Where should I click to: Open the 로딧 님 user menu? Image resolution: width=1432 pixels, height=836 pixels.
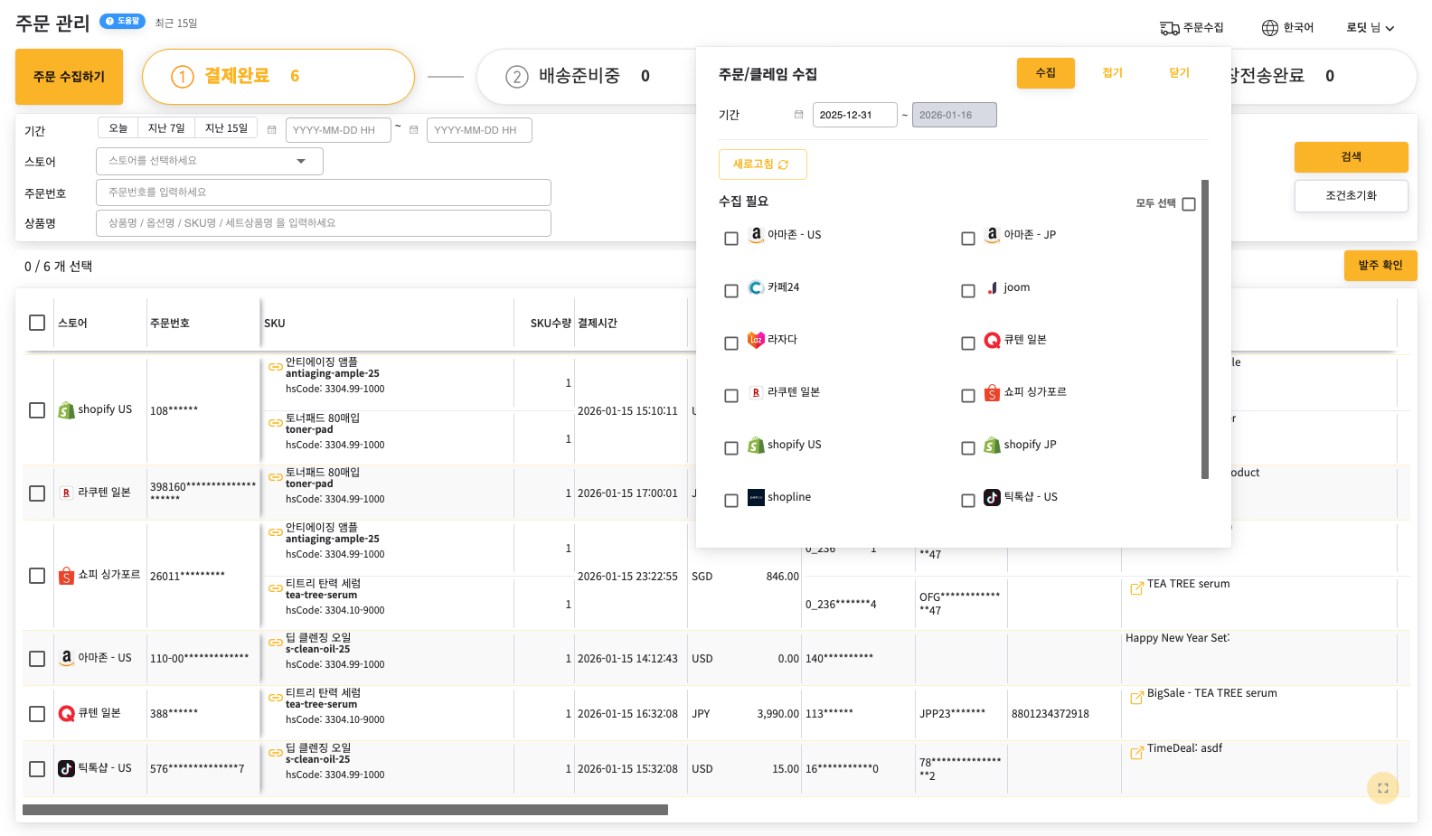[1371, 28]
